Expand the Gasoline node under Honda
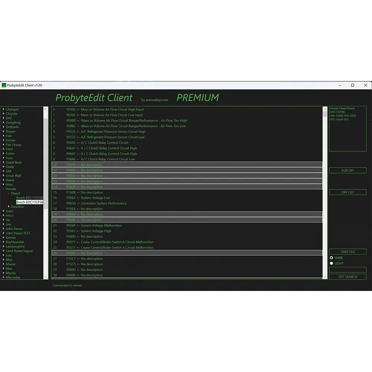372x372 pixels. click(x=9, y=207)
